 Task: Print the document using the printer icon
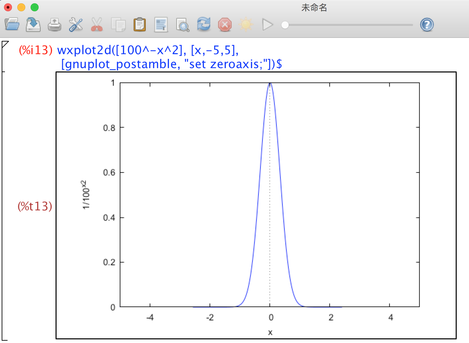[54, 25]
